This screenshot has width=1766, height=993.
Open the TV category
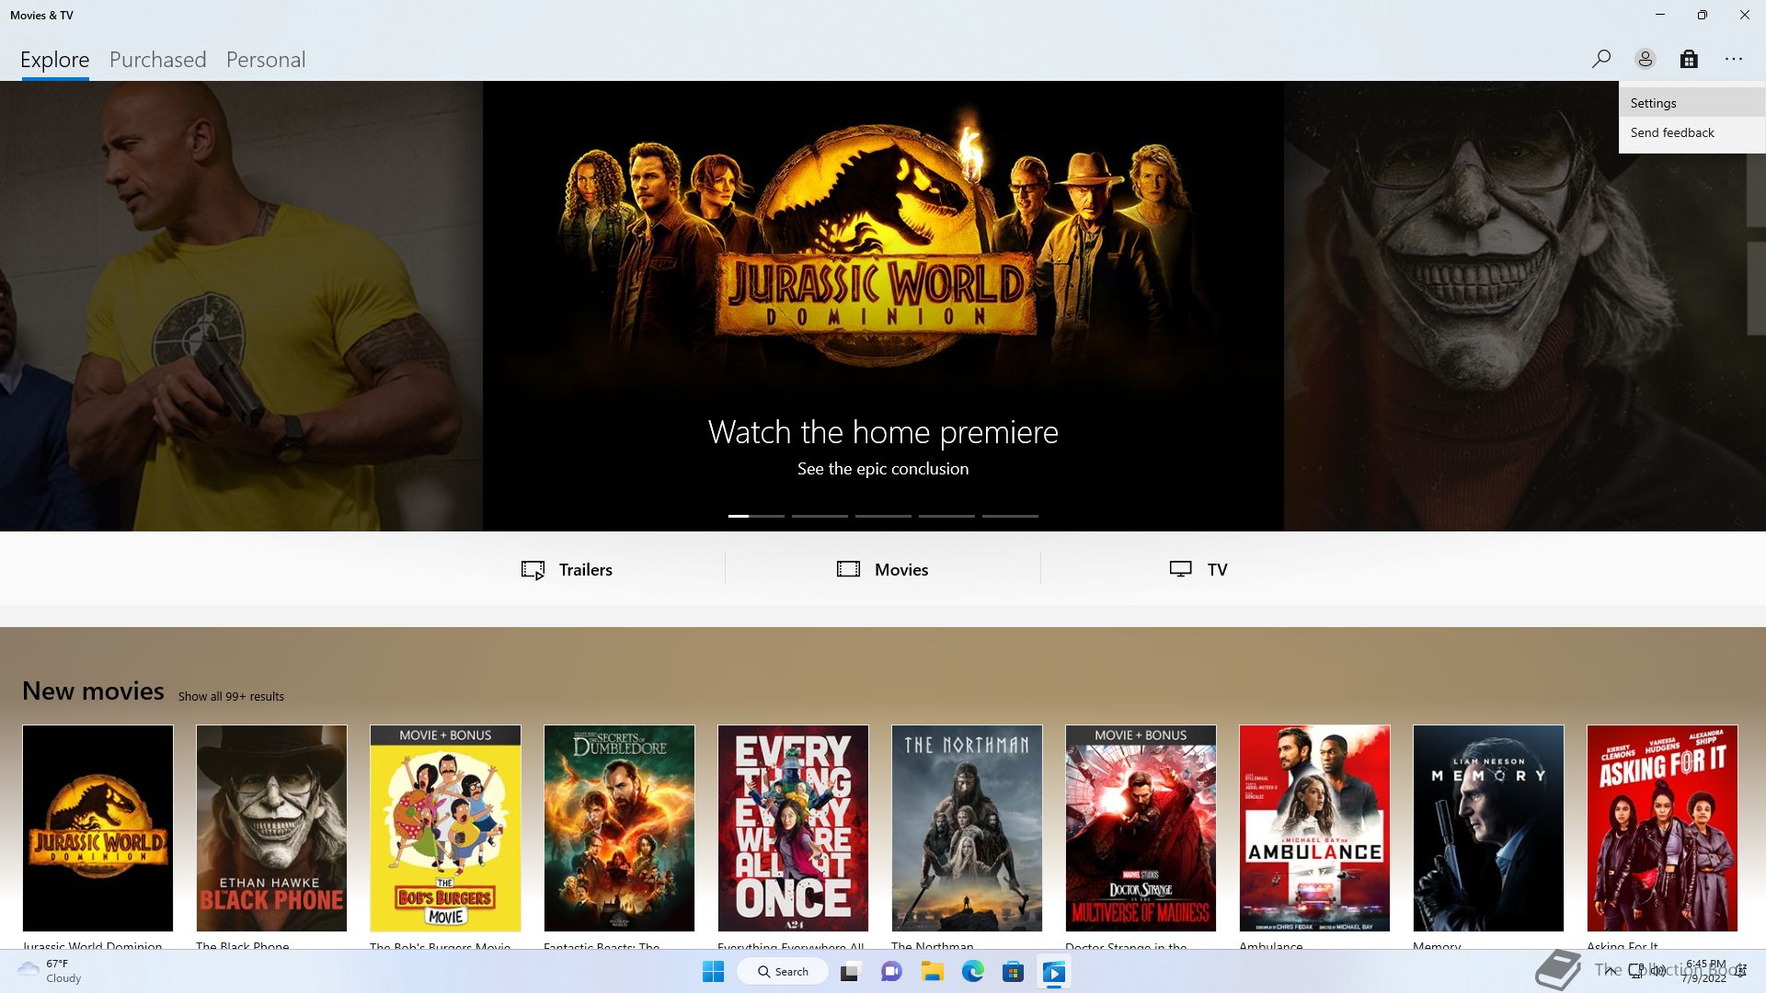[1198, 569]
